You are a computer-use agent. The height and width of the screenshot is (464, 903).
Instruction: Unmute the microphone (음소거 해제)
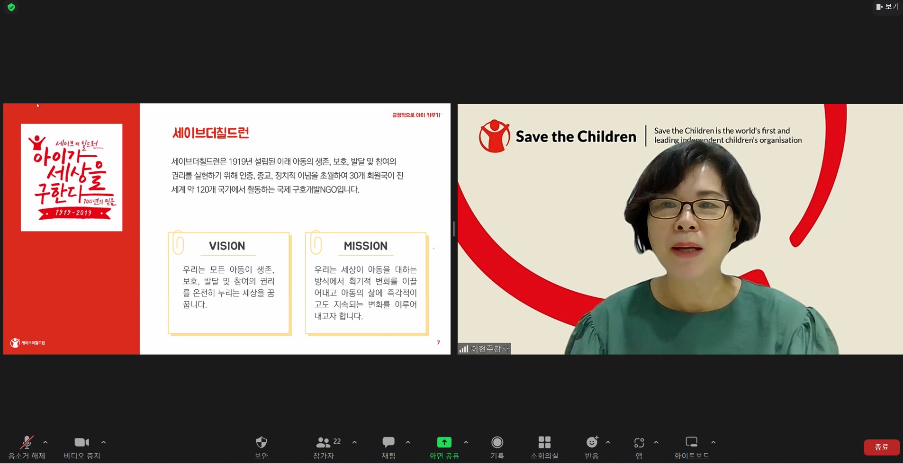[27, 447]
